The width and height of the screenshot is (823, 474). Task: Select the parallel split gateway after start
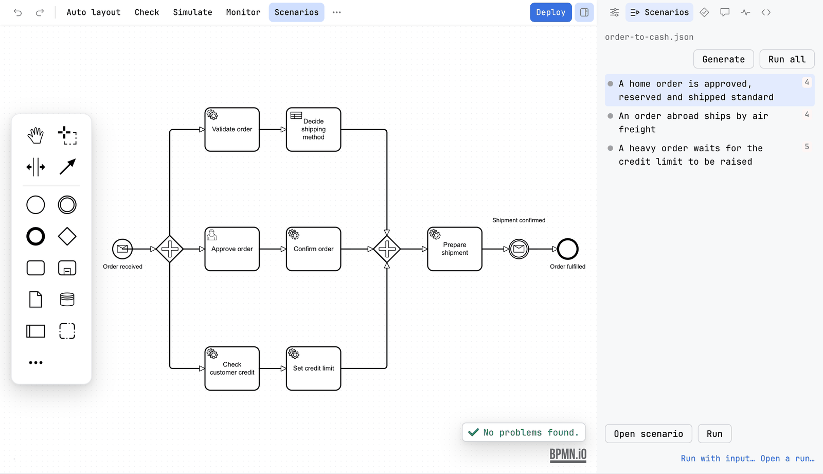click(x=170, y=249)
